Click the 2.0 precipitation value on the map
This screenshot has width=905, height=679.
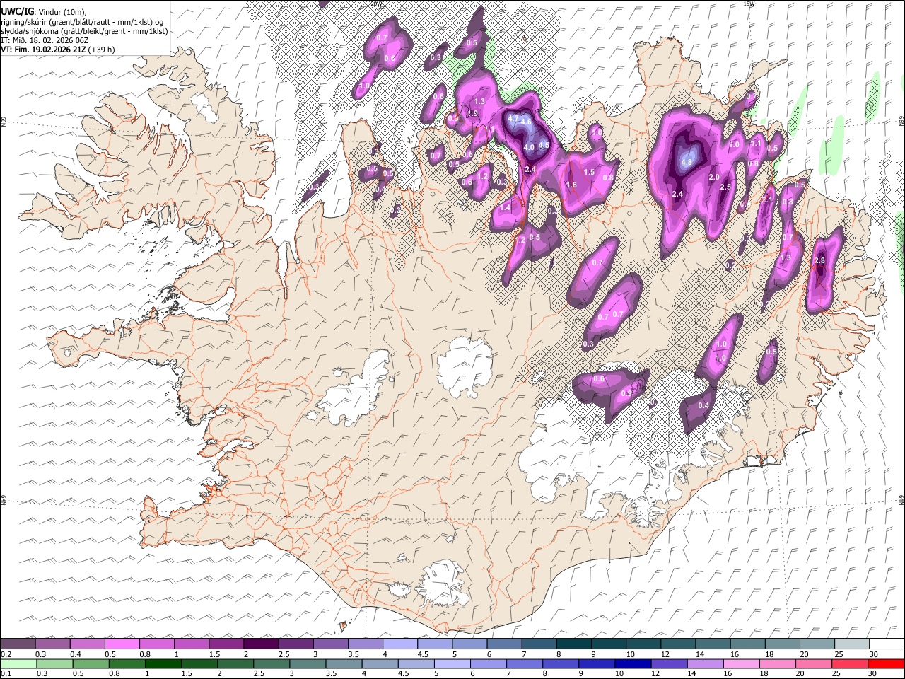tap(714, 177)
